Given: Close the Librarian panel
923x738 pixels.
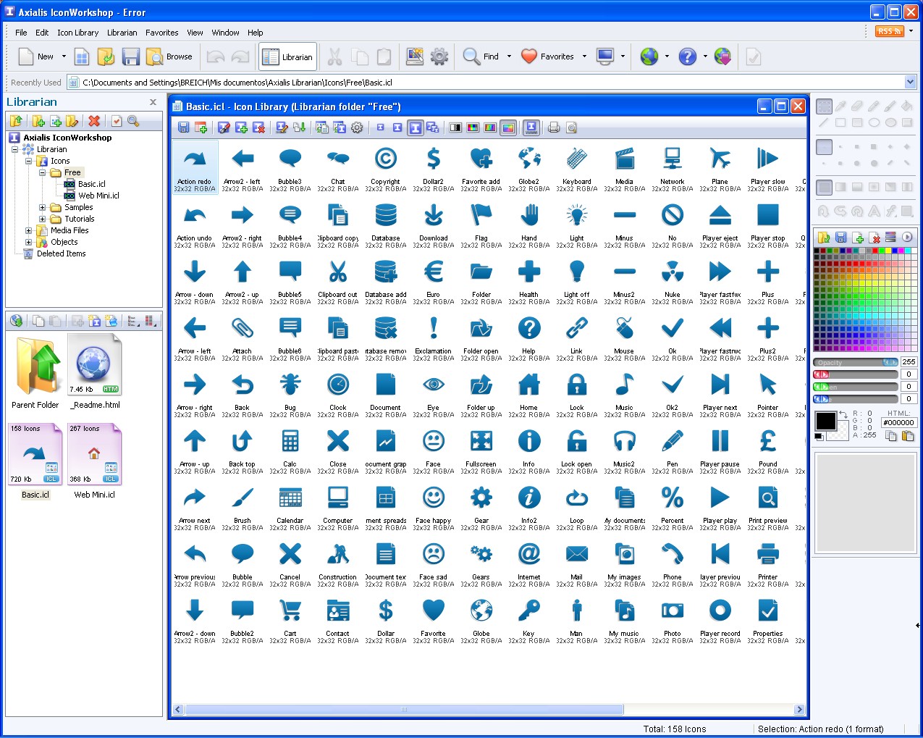Looking at the screenshot, I should pyautogui.click(x=153, y=102).
